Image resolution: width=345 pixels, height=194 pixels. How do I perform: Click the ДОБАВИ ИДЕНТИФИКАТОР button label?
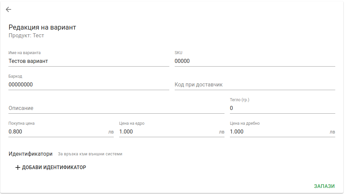click(x=54, y=167)
